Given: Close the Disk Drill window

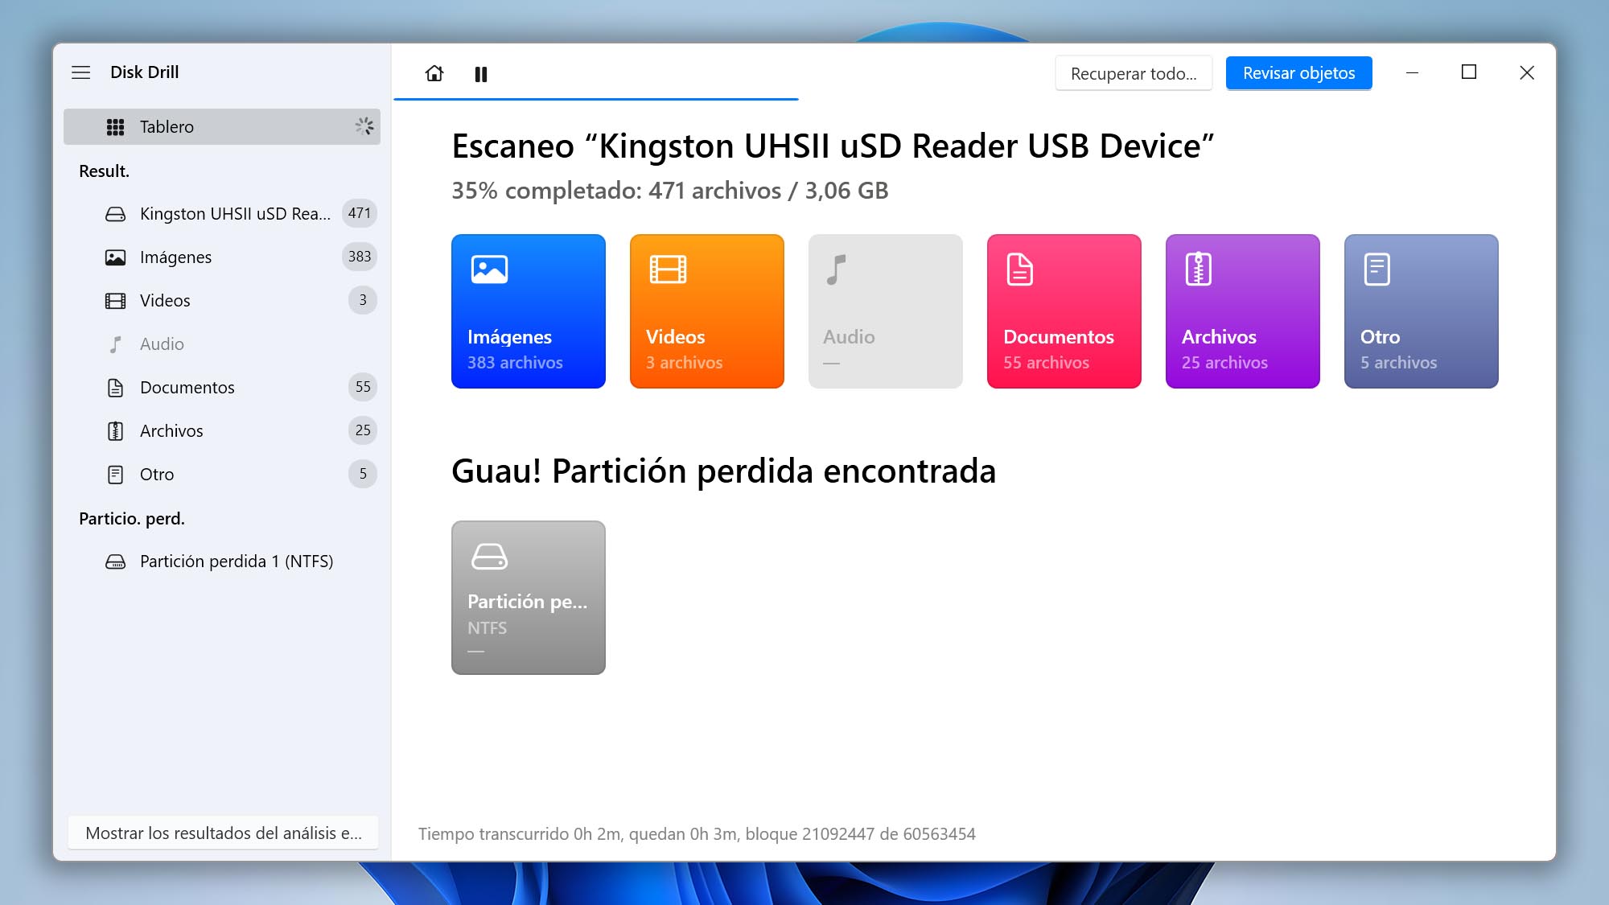Looking at the screenshot, I should click(x=1527, y=72).
